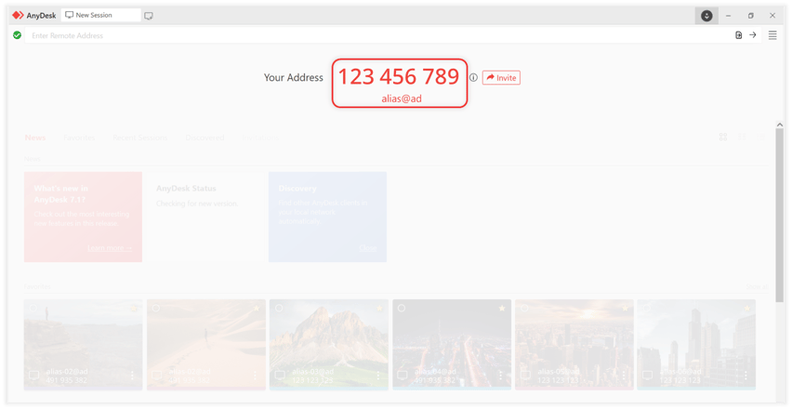Click the AnyDesk logo in title bar
The image size is (792, 409).
tap(19, 15)
